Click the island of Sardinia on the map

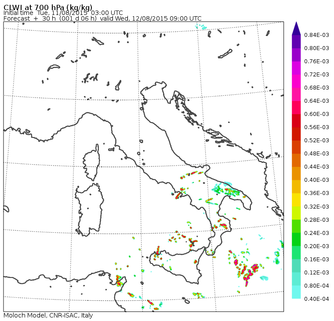coord(90,209)
